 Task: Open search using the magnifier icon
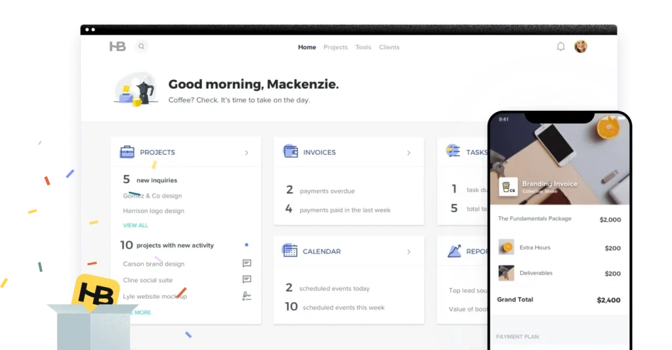point(141,47)
